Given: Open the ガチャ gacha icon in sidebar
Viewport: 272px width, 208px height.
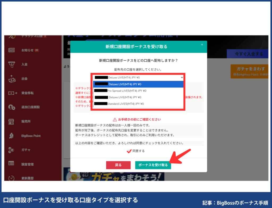Looking at the screenshot, I should [x=11, y=150].
